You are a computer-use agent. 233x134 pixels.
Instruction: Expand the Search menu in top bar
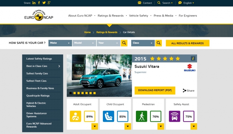tap(167, 3)
